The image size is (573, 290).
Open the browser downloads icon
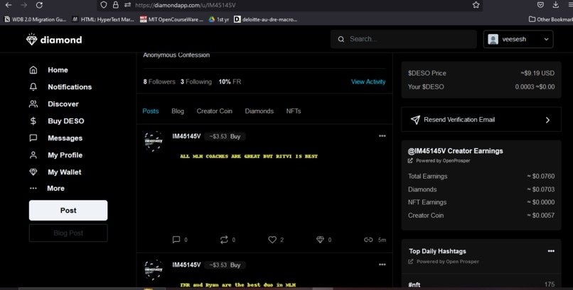coord(555,5)
